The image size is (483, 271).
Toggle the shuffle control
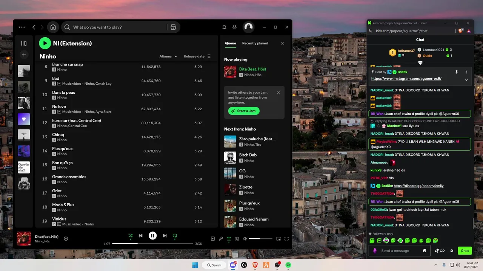130,236
